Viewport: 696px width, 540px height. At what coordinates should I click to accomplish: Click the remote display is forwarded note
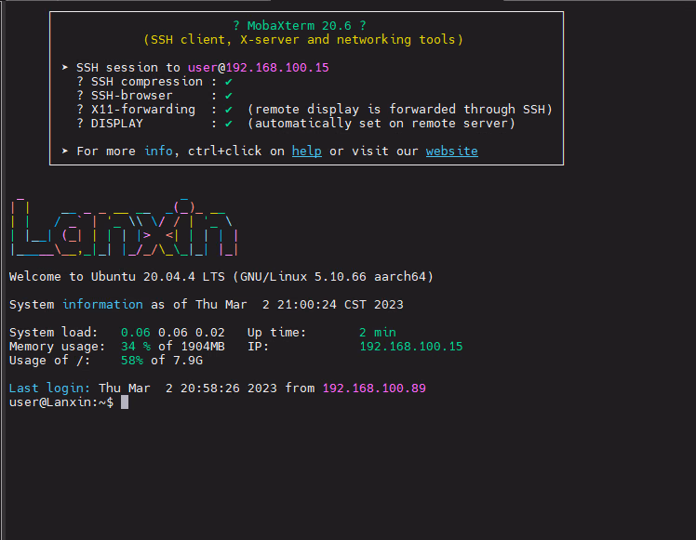[399, 110]
